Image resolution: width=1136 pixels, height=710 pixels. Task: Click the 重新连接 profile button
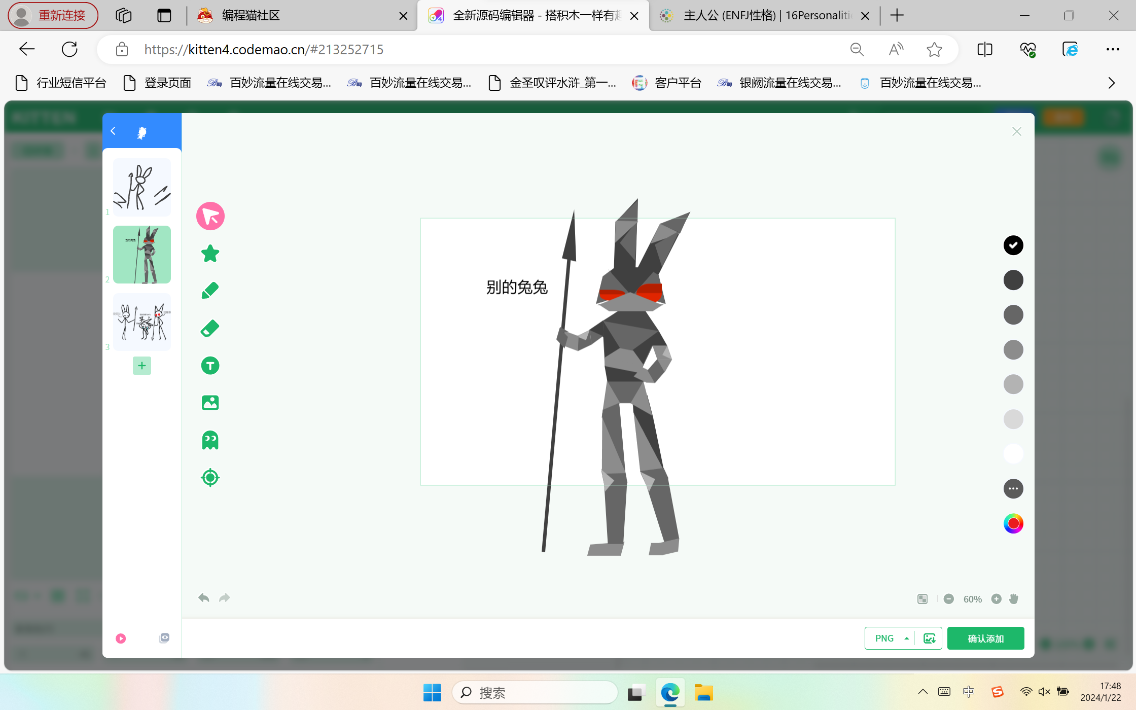[x=53, y=16]
